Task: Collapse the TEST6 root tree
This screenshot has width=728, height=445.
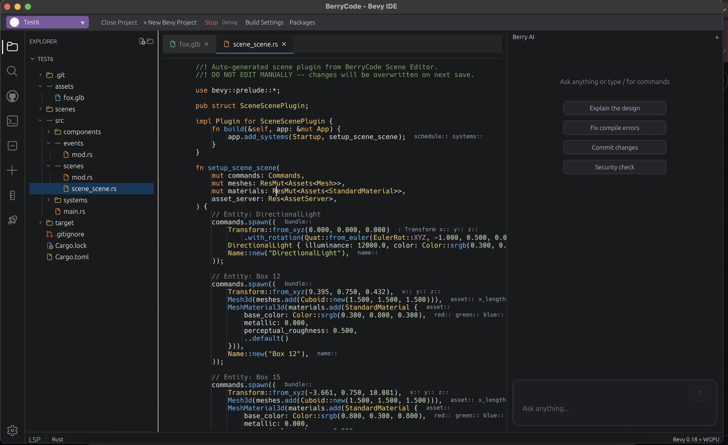Action: [32, 59]
